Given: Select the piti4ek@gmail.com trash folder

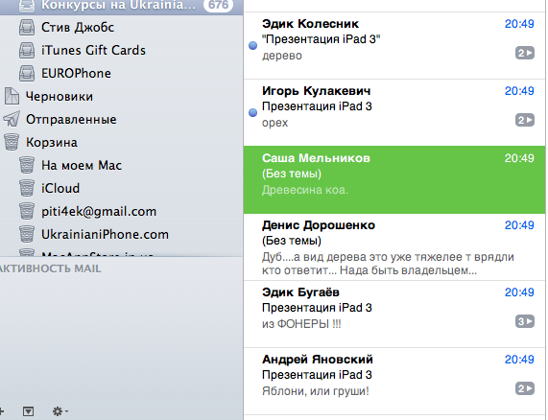Looking at the screenshot, I should click(121, 212).
